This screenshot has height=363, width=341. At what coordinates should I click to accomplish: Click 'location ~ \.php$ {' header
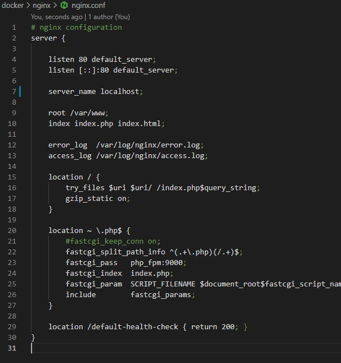click(89, 231)
